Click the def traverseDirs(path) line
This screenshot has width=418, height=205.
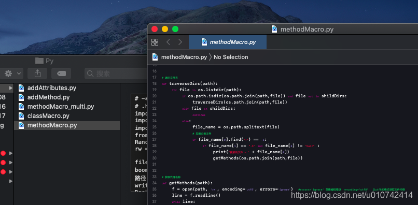pos(189,83)
